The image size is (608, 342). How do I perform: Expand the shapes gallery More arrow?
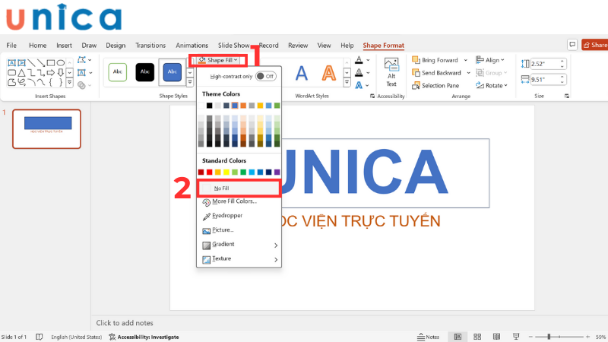[x=70, y=82]
